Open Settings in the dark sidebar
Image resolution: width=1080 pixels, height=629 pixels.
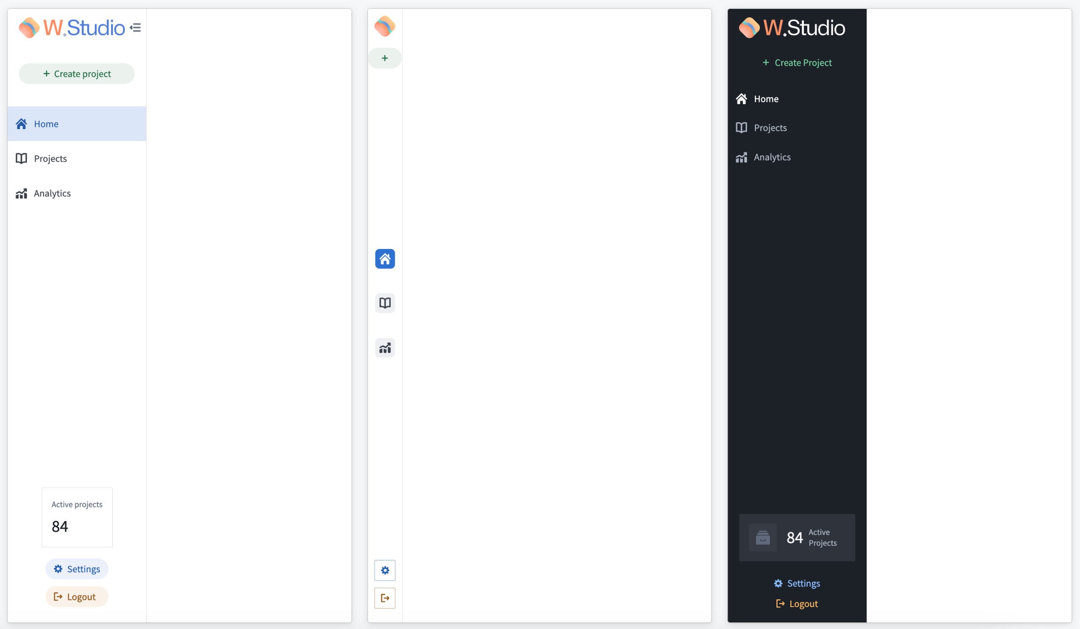(797, 584)
